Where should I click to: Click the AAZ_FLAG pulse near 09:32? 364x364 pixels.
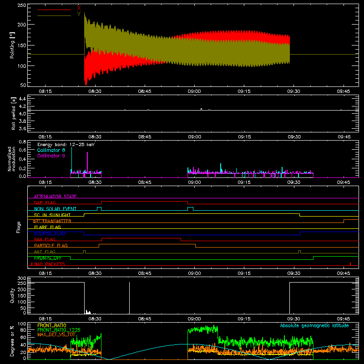300,252
